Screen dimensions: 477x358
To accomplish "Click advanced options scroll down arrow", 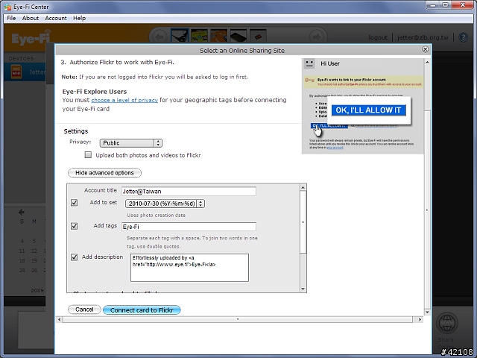I will tap(303, 289).
